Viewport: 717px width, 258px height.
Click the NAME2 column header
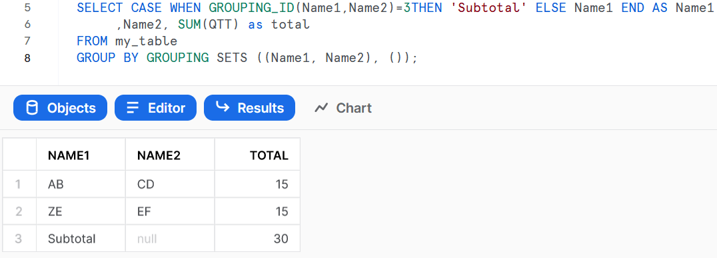[170, 155]
